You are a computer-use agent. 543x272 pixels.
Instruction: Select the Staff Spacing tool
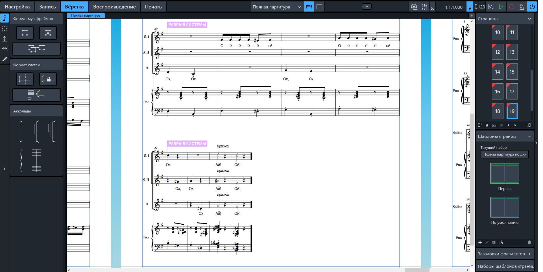click(5, 39)
